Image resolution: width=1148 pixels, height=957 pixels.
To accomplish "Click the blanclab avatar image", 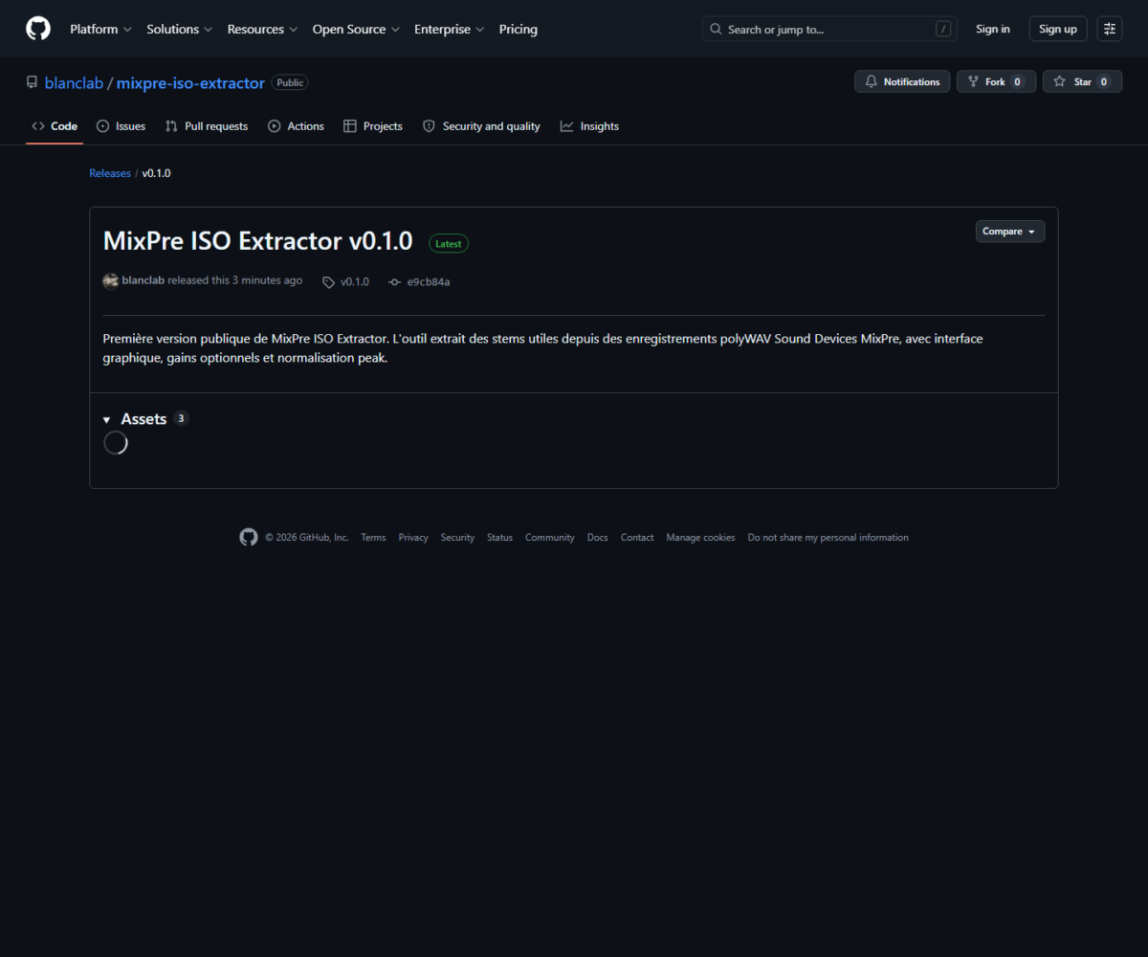I will (x=111, y=280).
